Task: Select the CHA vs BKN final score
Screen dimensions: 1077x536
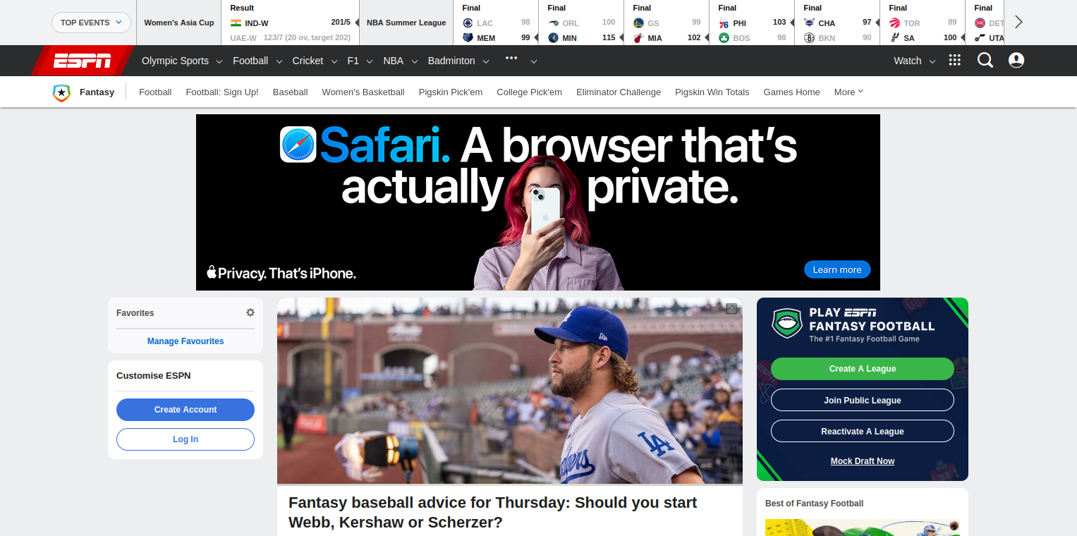Action: pos(837,23)
